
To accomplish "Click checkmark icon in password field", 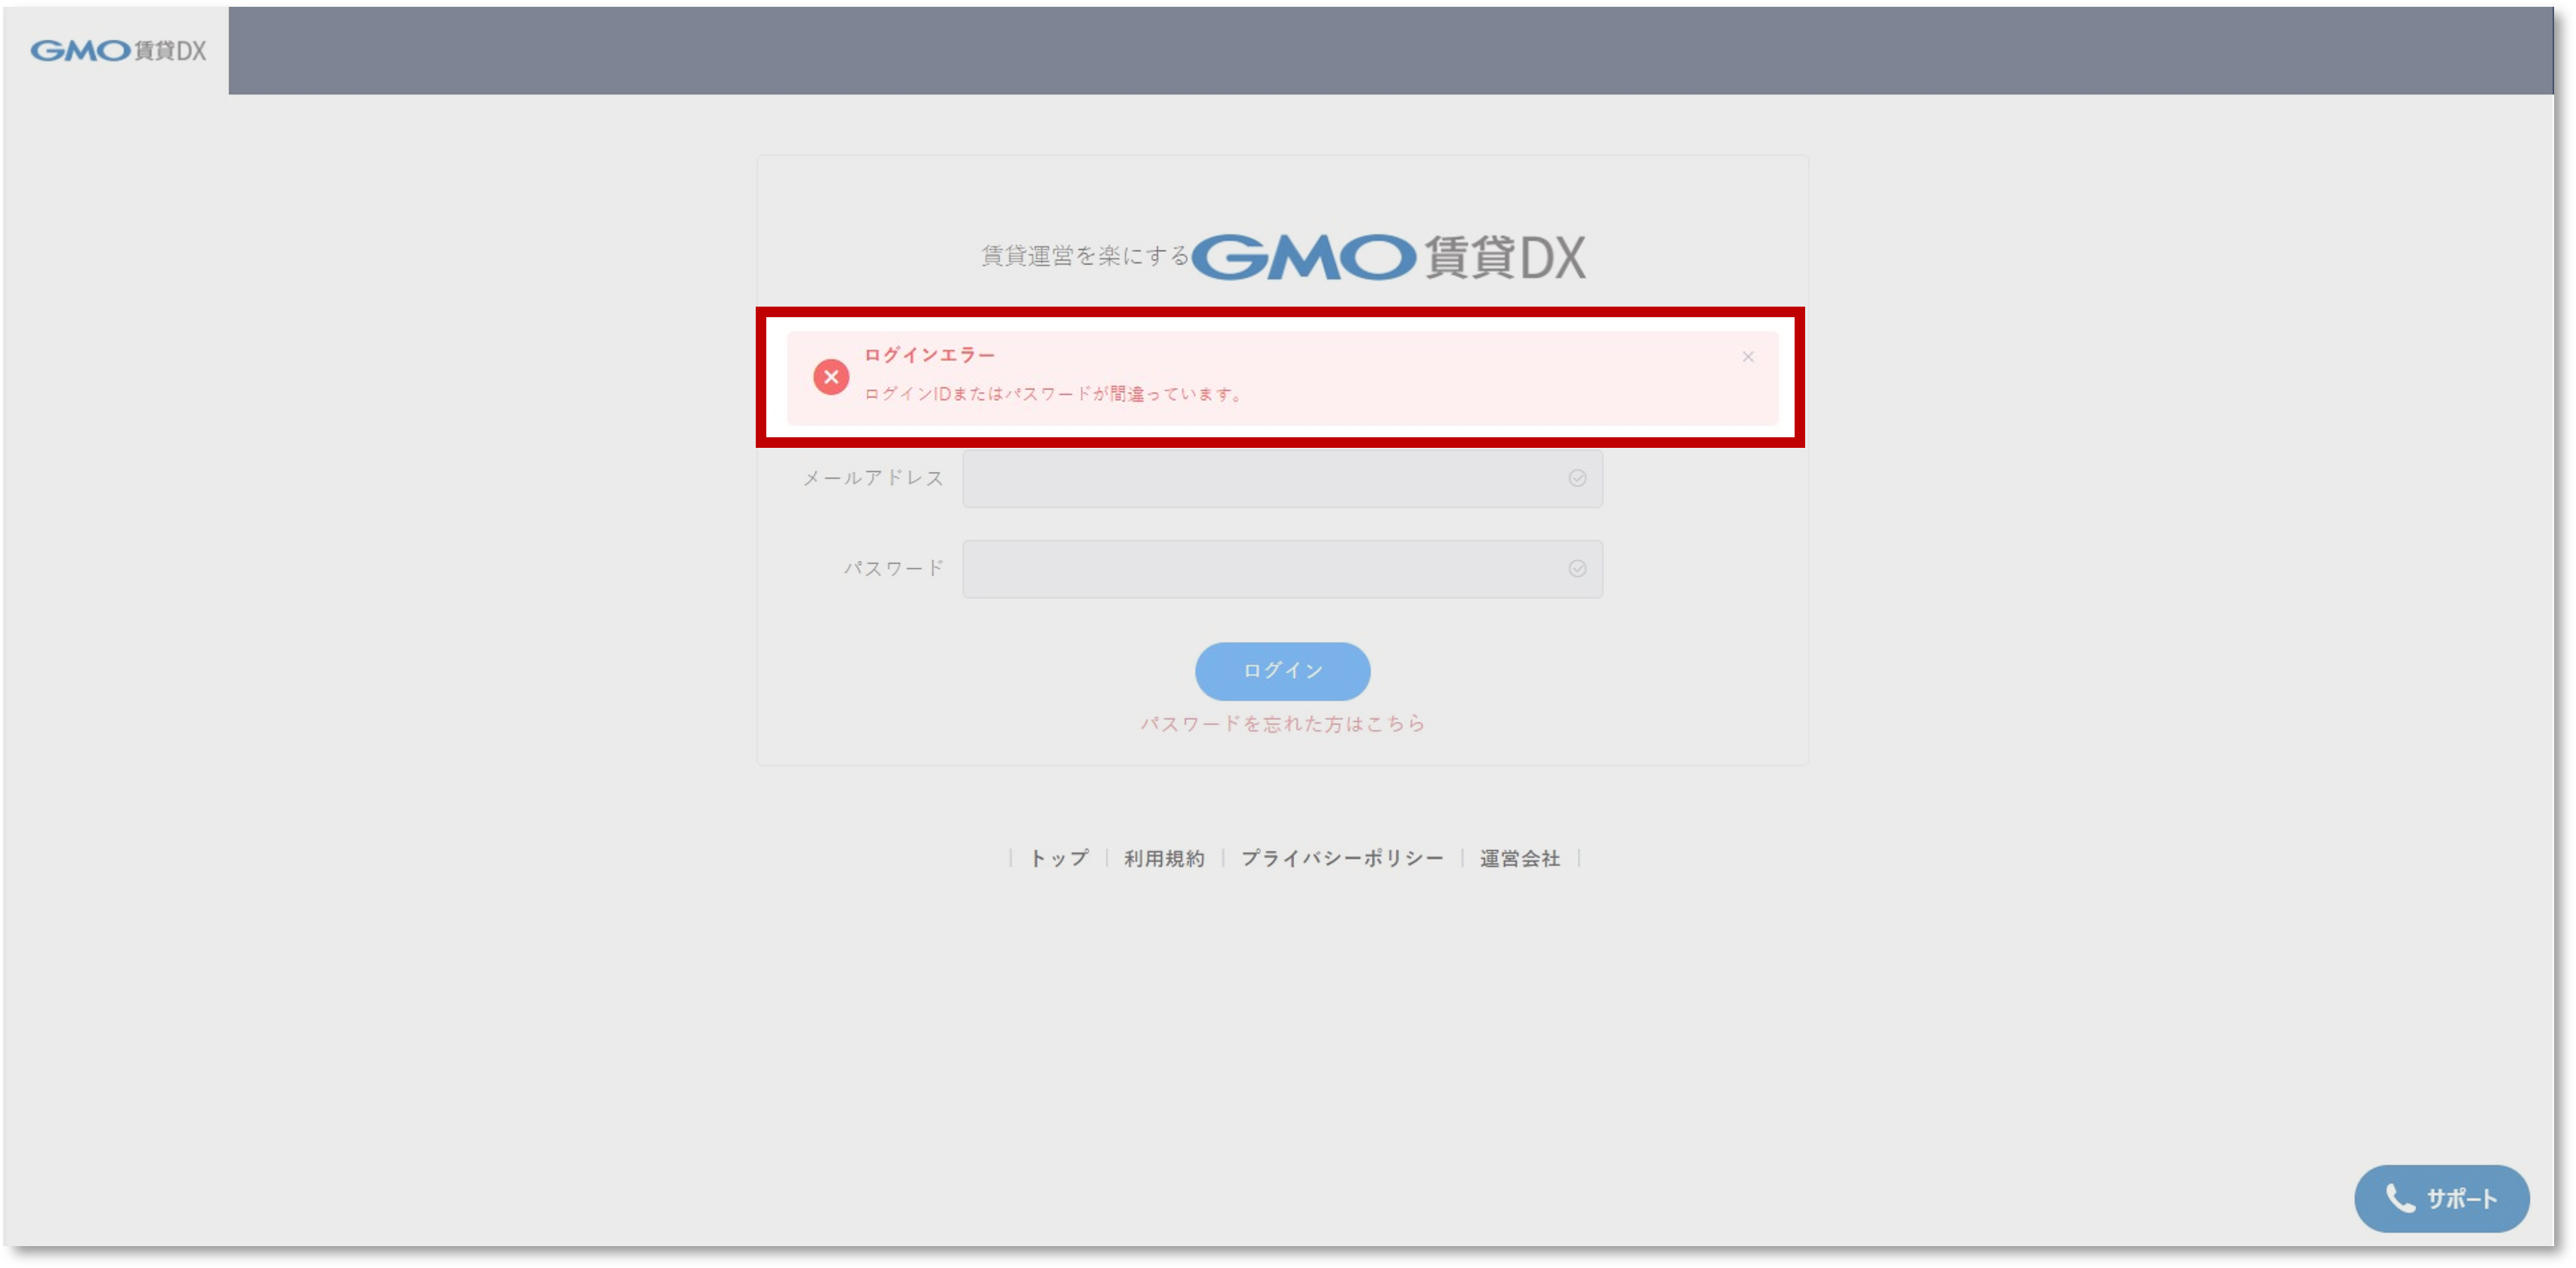I will tap(1577, 569).
